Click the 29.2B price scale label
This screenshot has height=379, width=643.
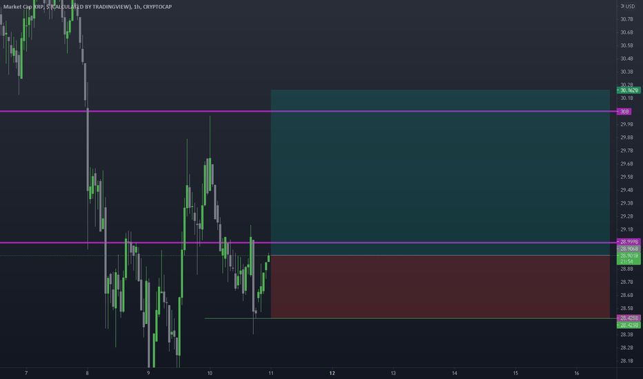click(x=626, y=216)
